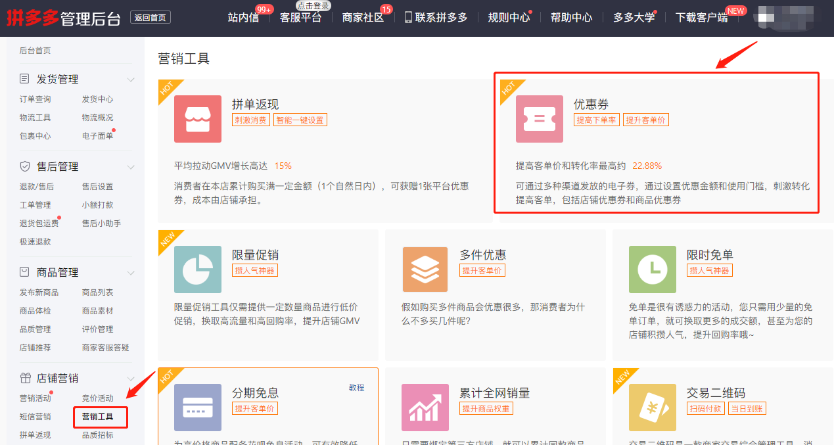Open 站内信 in top navigation
834x445 pixels.
tap(243, 18)
